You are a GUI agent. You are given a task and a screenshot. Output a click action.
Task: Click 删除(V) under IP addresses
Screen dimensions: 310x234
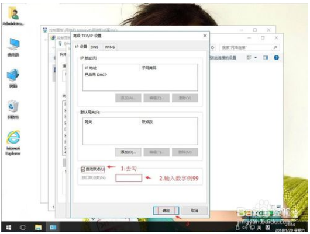tap(185, 98)
